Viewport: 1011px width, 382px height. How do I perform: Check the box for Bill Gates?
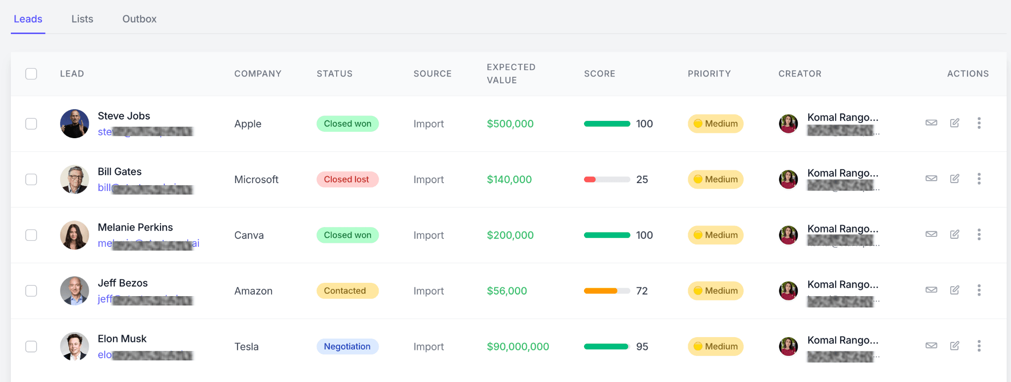coord(31,180)
